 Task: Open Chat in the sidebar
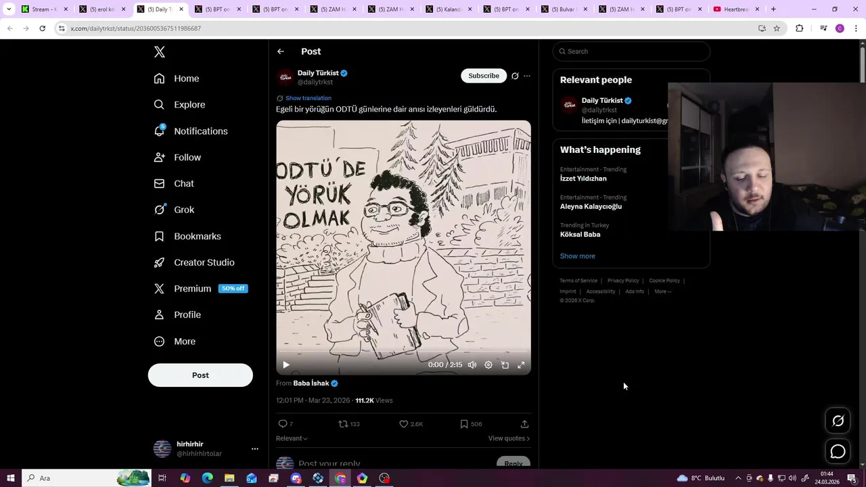coord(174,184)
